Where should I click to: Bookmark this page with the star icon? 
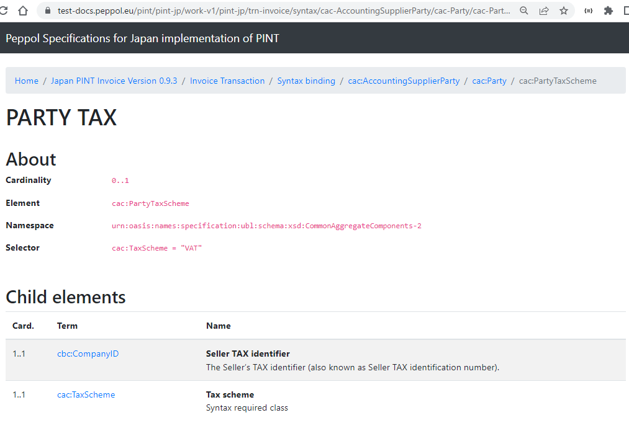(564, 11)
